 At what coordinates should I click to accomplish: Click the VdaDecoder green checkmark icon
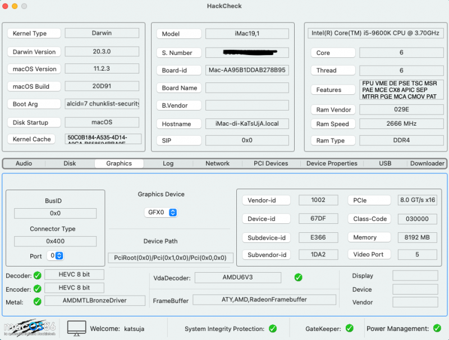pyautogui.click(x=299, y=277)
